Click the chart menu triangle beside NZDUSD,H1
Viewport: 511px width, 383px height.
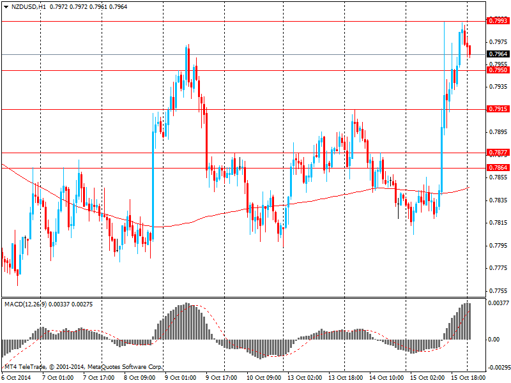tap(6, 6)
